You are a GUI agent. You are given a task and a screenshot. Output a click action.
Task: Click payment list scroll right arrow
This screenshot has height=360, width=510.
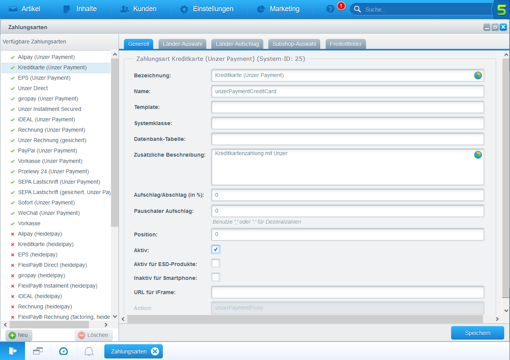(x=106, y=325)
